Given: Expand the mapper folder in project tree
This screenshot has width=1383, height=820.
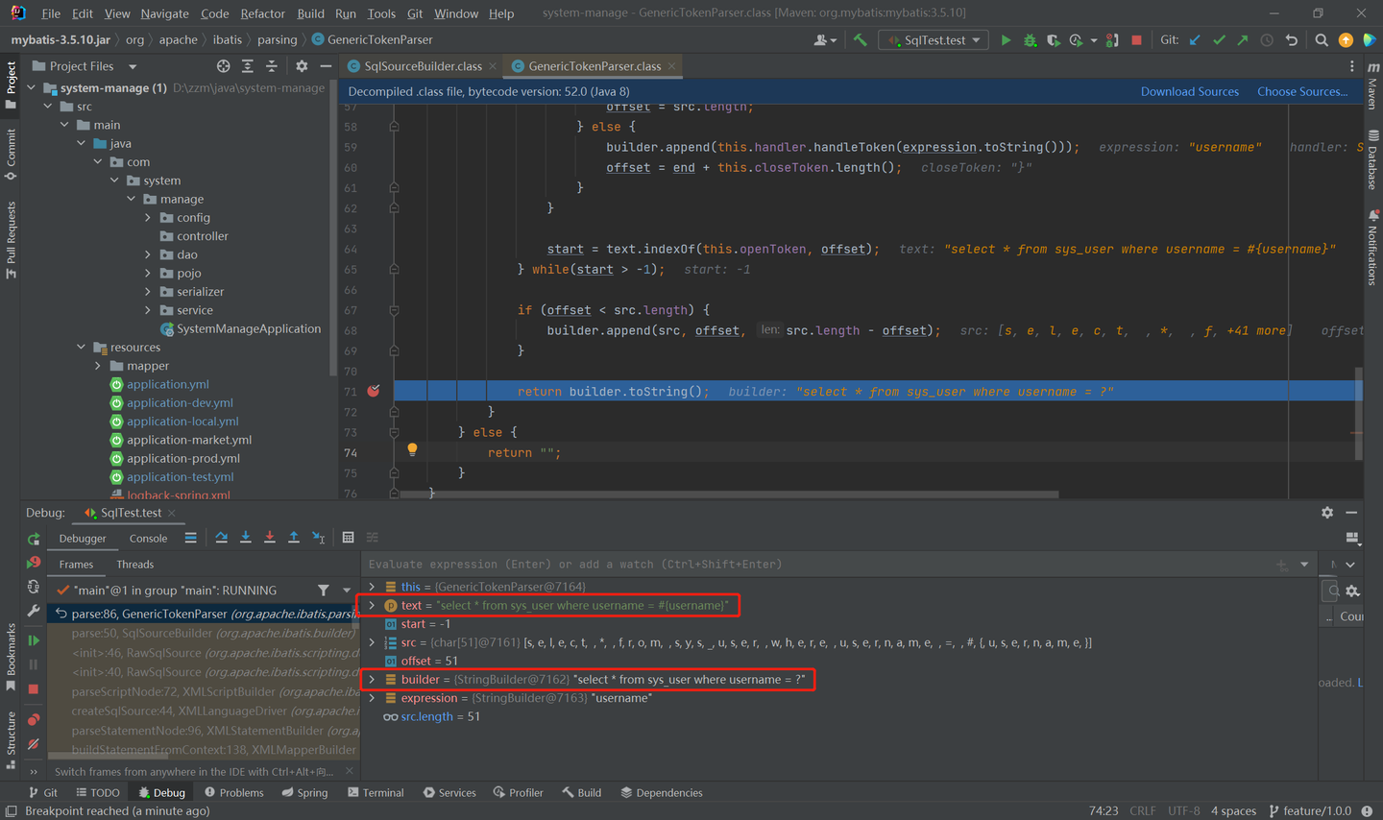Looking at the screenshot, I should [x=98, y=366].
